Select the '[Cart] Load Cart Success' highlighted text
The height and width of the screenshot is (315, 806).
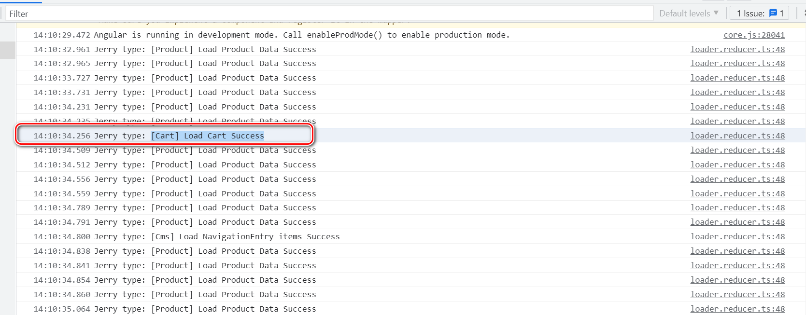(208, 136)
